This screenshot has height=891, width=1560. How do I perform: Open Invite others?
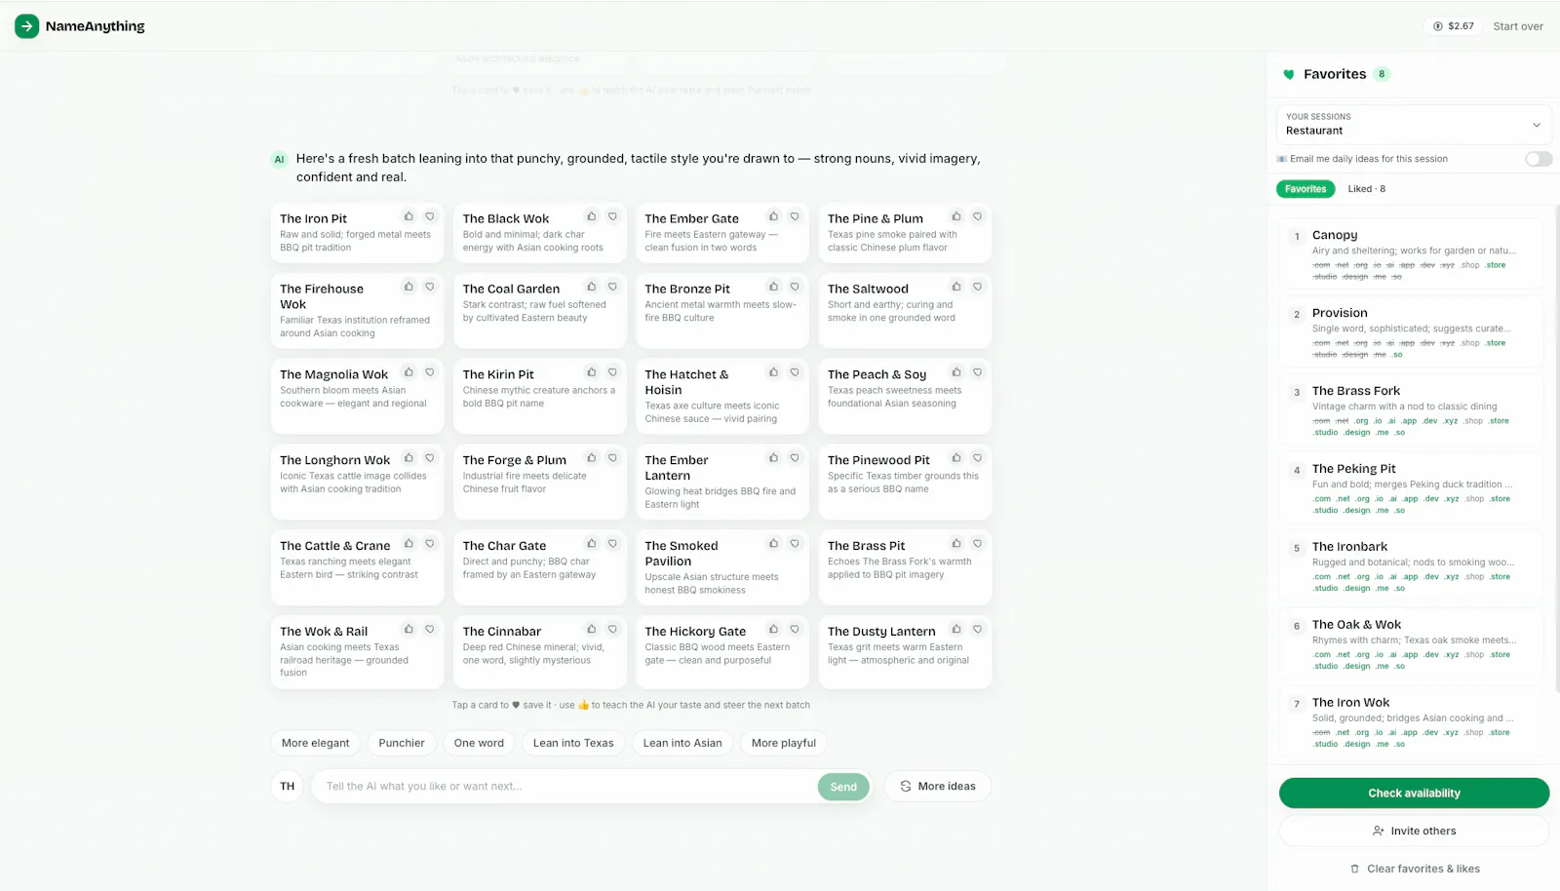1414,831
